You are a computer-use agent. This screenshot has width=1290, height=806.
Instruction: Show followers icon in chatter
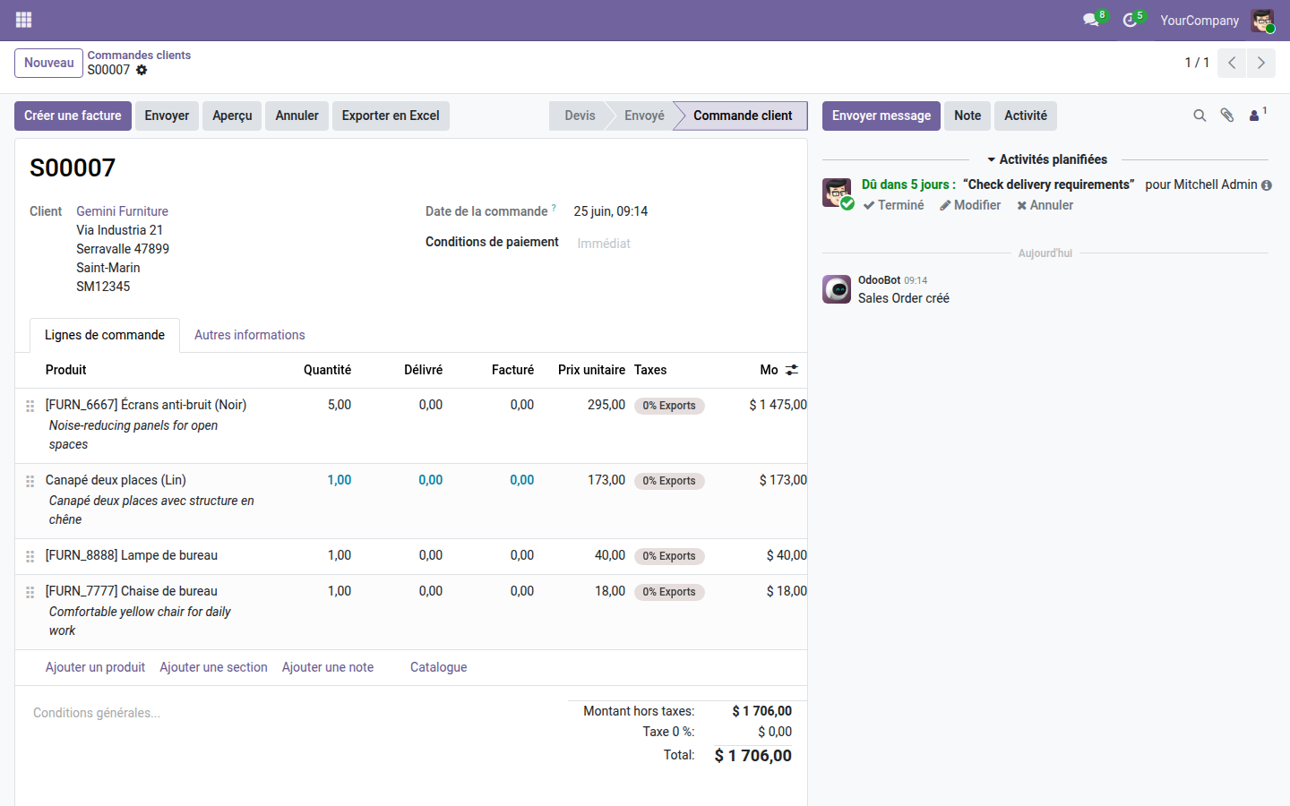click(1257, 115)
